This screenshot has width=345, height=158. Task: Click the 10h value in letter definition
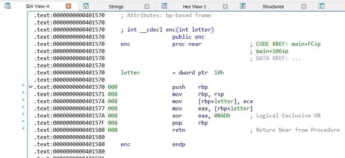[x=219, y=73]
